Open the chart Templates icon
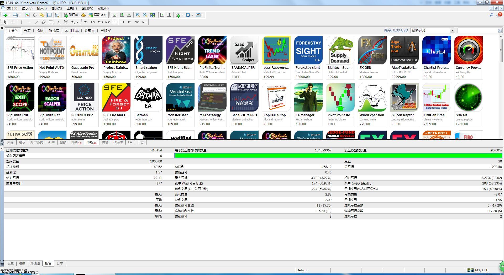504x275 pixels. 198,15
